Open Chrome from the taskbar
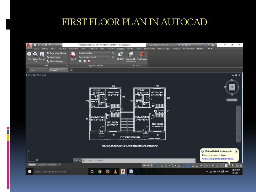 tap(100, 171)
